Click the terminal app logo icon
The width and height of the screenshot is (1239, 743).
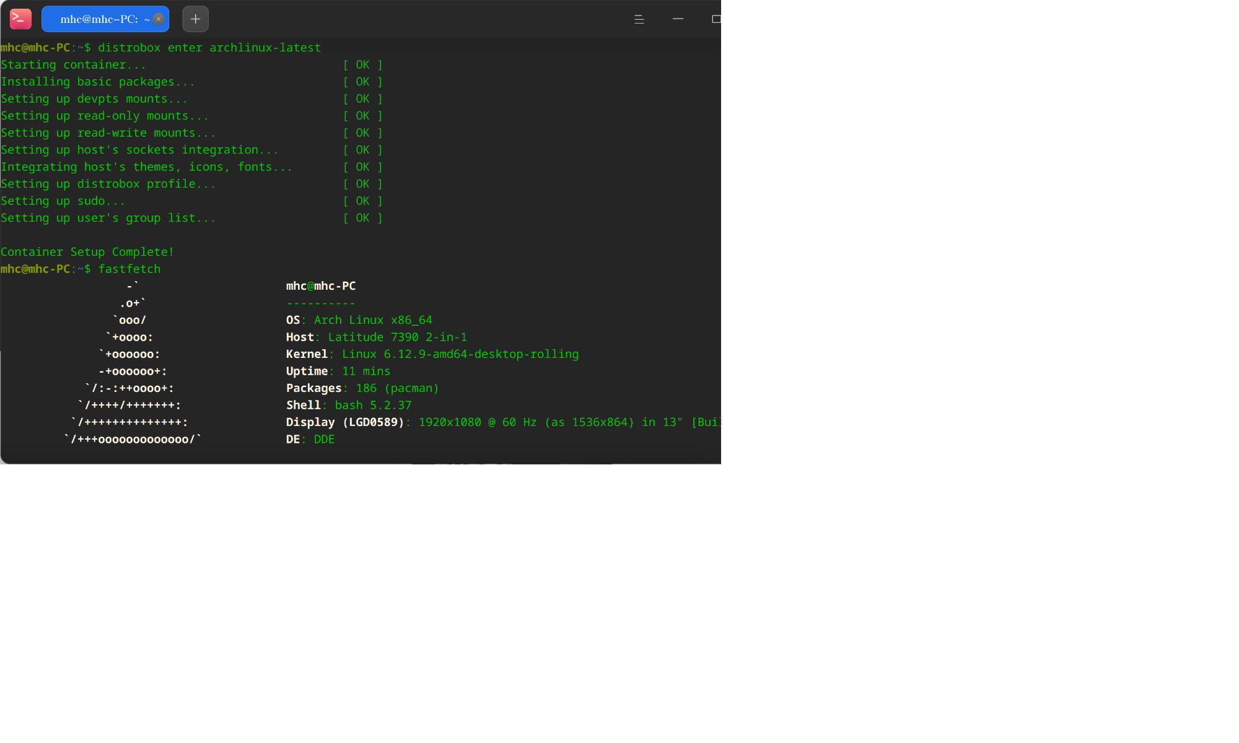pyautogui.click(x=20, y=19)
